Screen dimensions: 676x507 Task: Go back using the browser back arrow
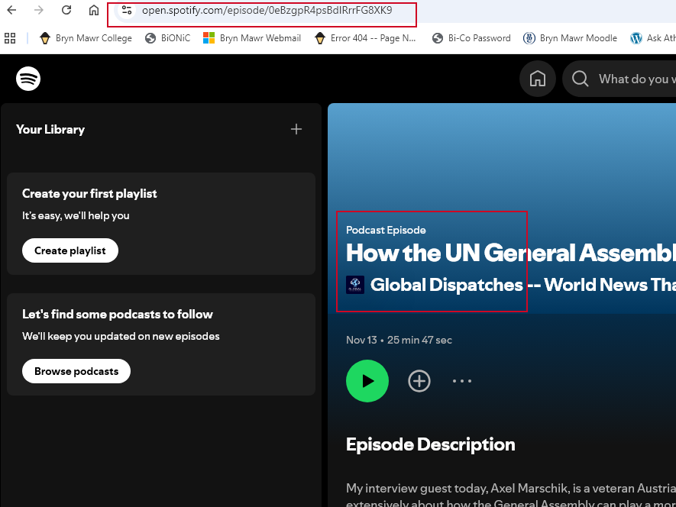11,10
